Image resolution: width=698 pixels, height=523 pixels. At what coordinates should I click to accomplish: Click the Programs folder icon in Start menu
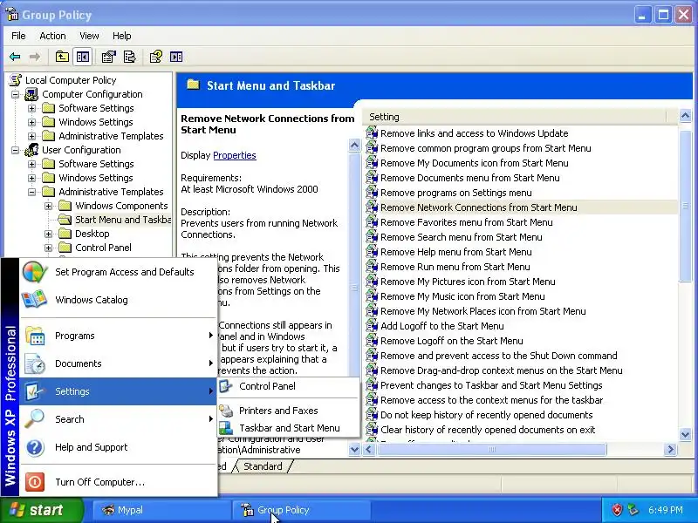[x=35, y=336]
